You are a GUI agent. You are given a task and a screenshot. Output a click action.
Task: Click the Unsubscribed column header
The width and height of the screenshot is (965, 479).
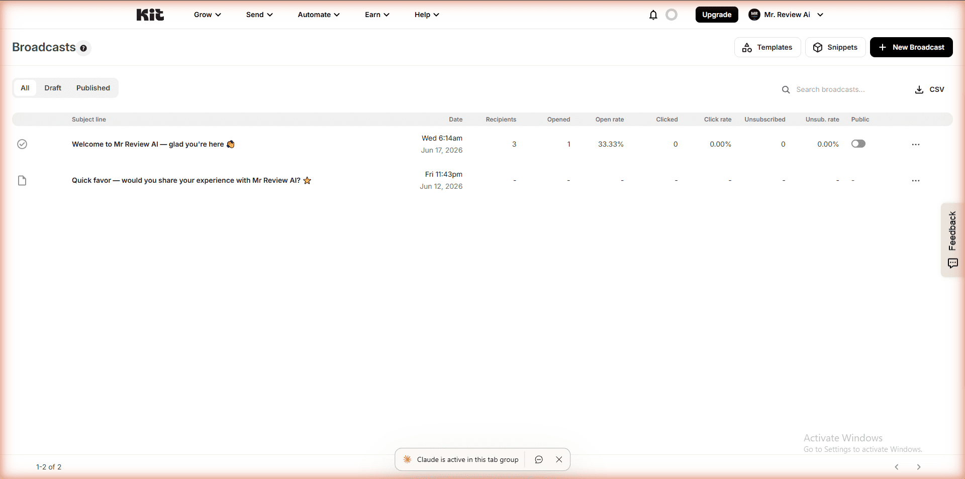click(764, 119)
